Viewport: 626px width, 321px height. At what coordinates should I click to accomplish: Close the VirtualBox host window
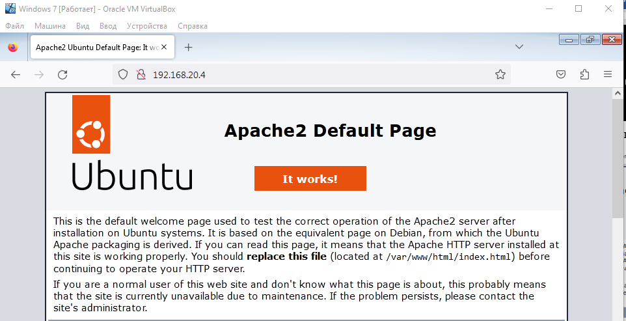(608, 8)
